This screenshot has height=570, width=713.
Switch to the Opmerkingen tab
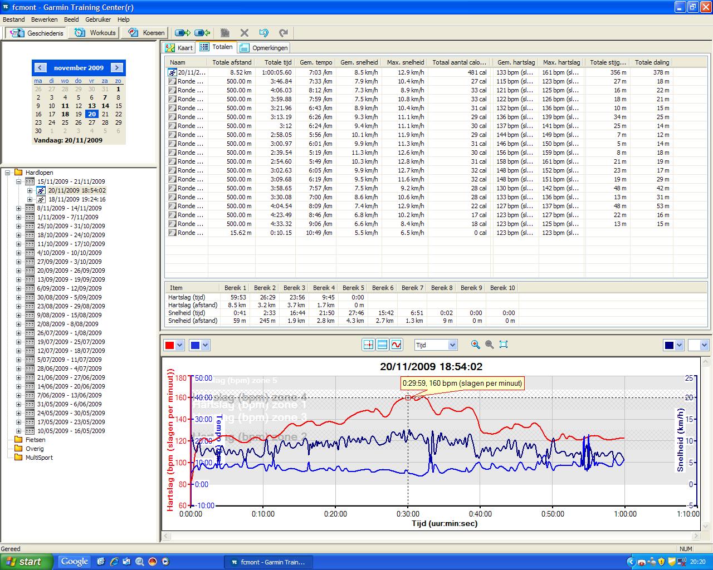tap(264, 48)
